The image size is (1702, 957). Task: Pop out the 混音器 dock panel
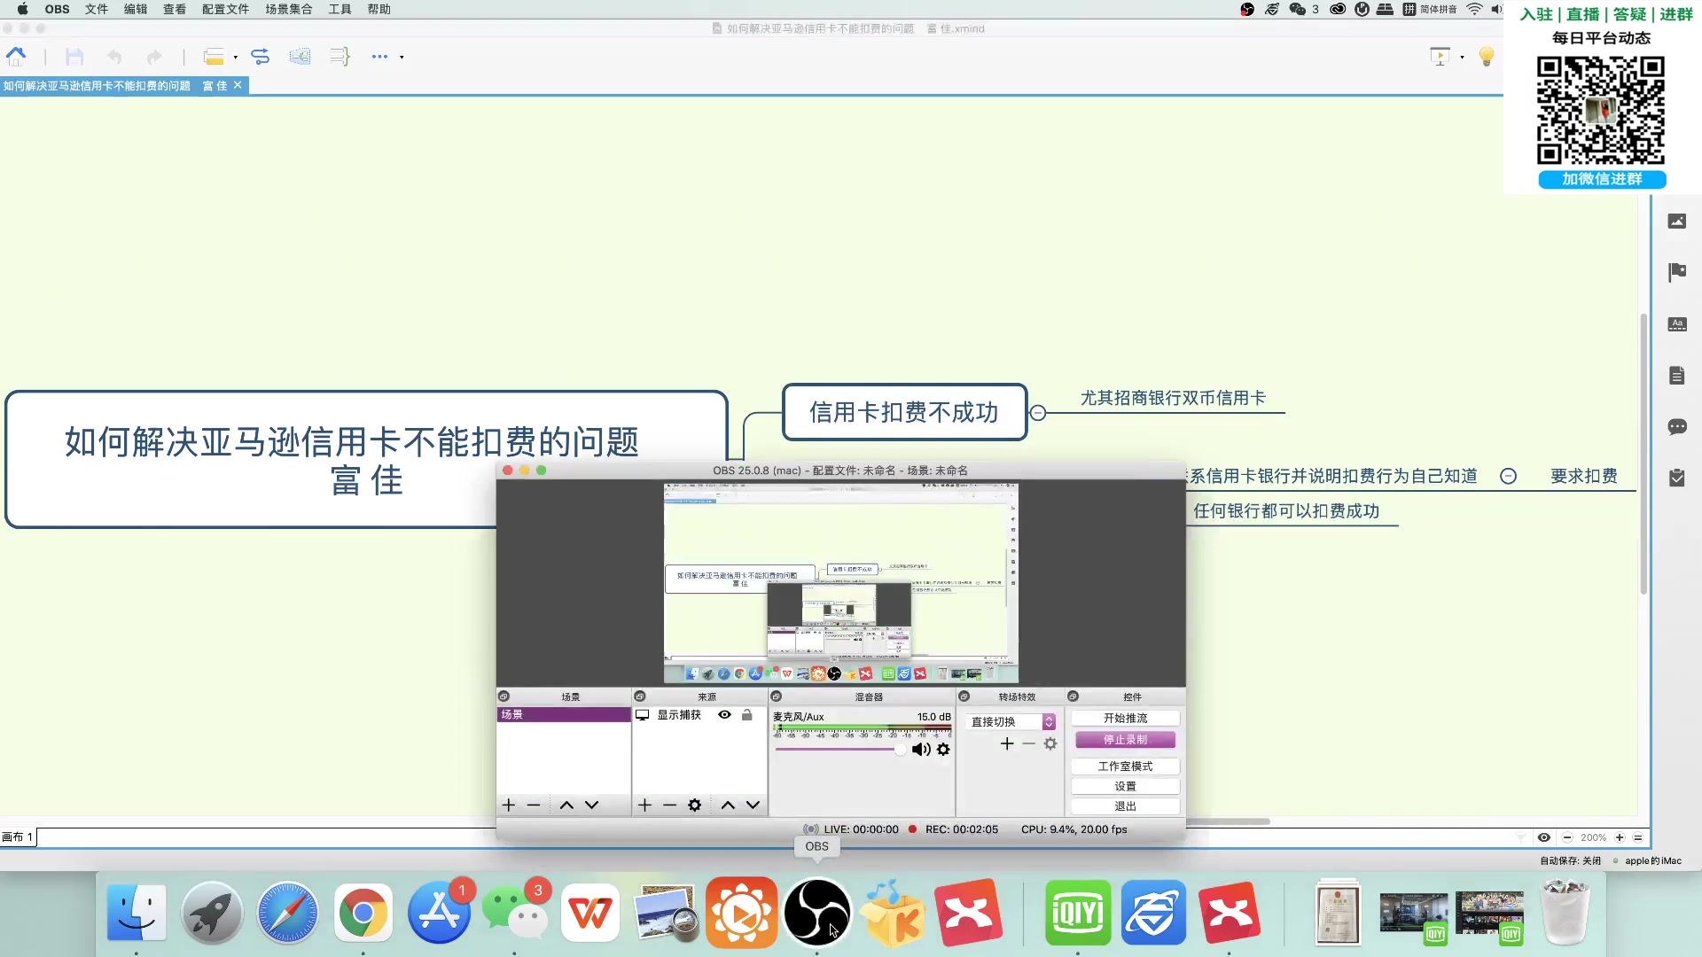point(777,696)
